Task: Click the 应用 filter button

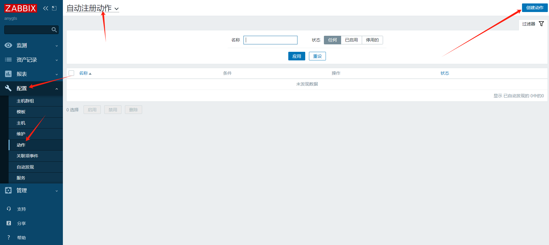Action: (296, 56)
